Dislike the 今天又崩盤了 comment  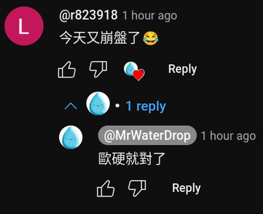click(98, 69)
